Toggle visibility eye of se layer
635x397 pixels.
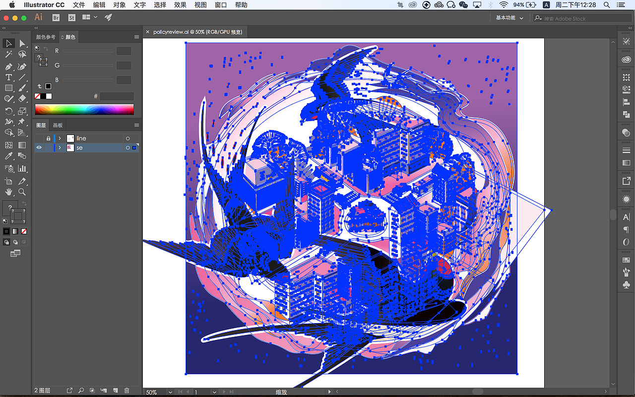tap(39, 148)
